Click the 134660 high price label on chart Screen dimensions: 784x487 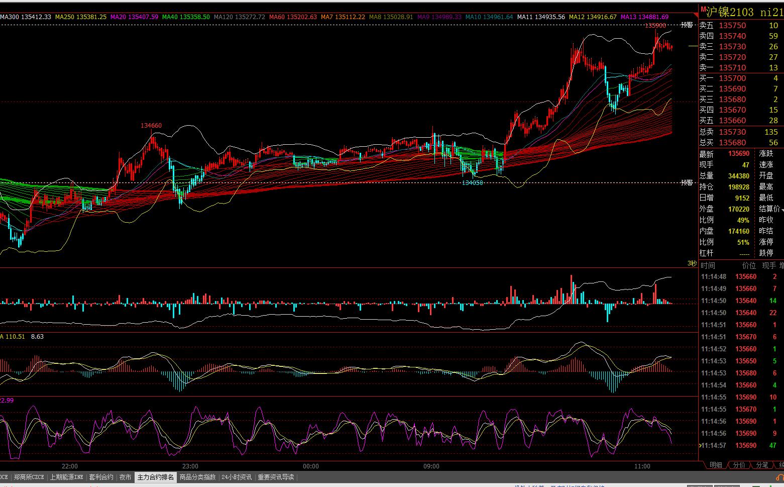pos(151,126)
